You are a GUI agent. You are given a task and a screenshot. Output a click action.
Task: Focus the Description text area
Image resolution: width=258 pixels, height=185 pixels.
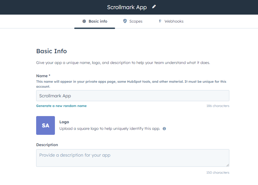click(132, 158)
